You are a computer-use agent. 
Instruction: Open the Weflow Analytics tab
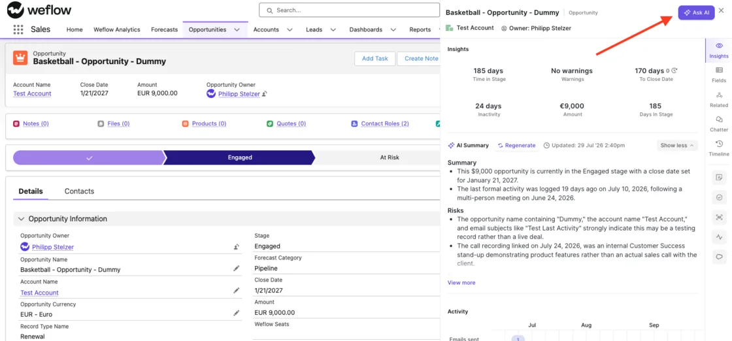117,29
